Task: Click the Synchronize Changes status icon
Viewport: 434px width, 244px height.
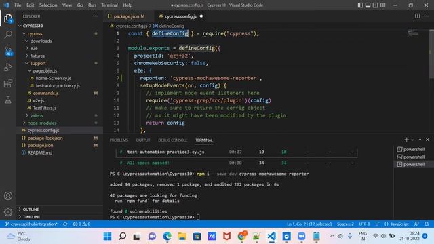Action: tap(65, 224)
